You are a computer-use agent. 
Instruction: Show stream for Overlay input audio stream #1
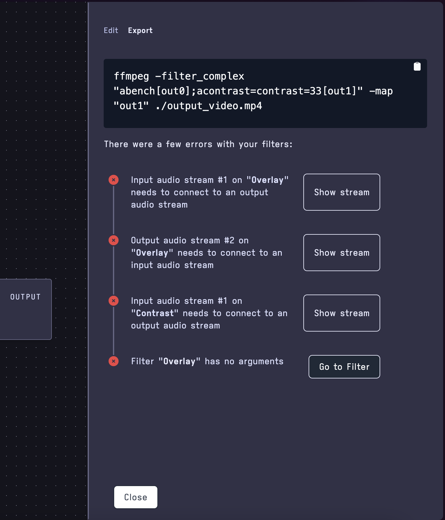point(341,192)
